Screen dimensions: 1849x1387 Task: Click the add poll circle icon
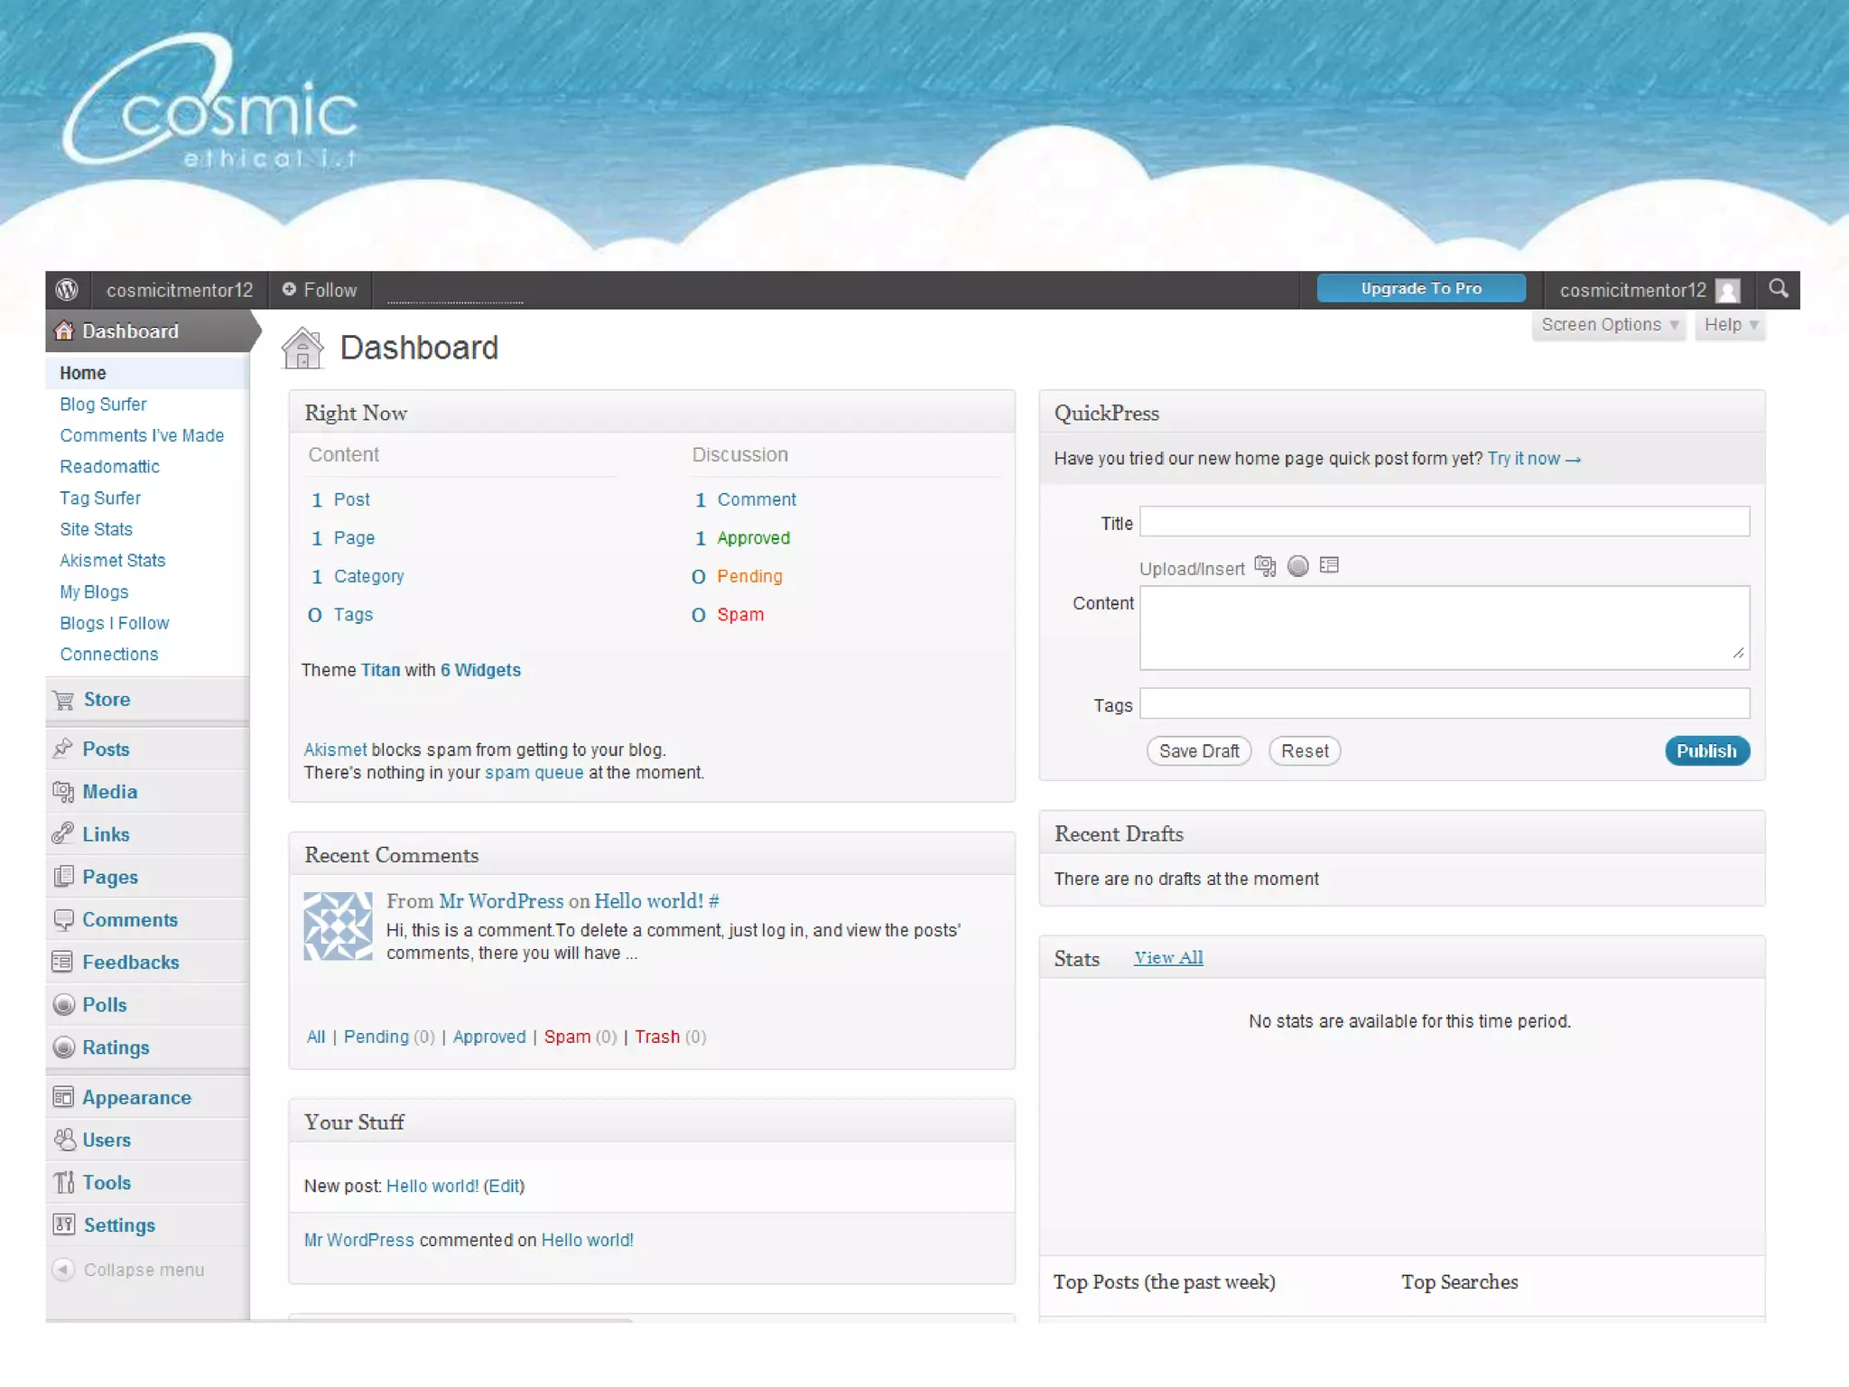[x=1297, y=566]
